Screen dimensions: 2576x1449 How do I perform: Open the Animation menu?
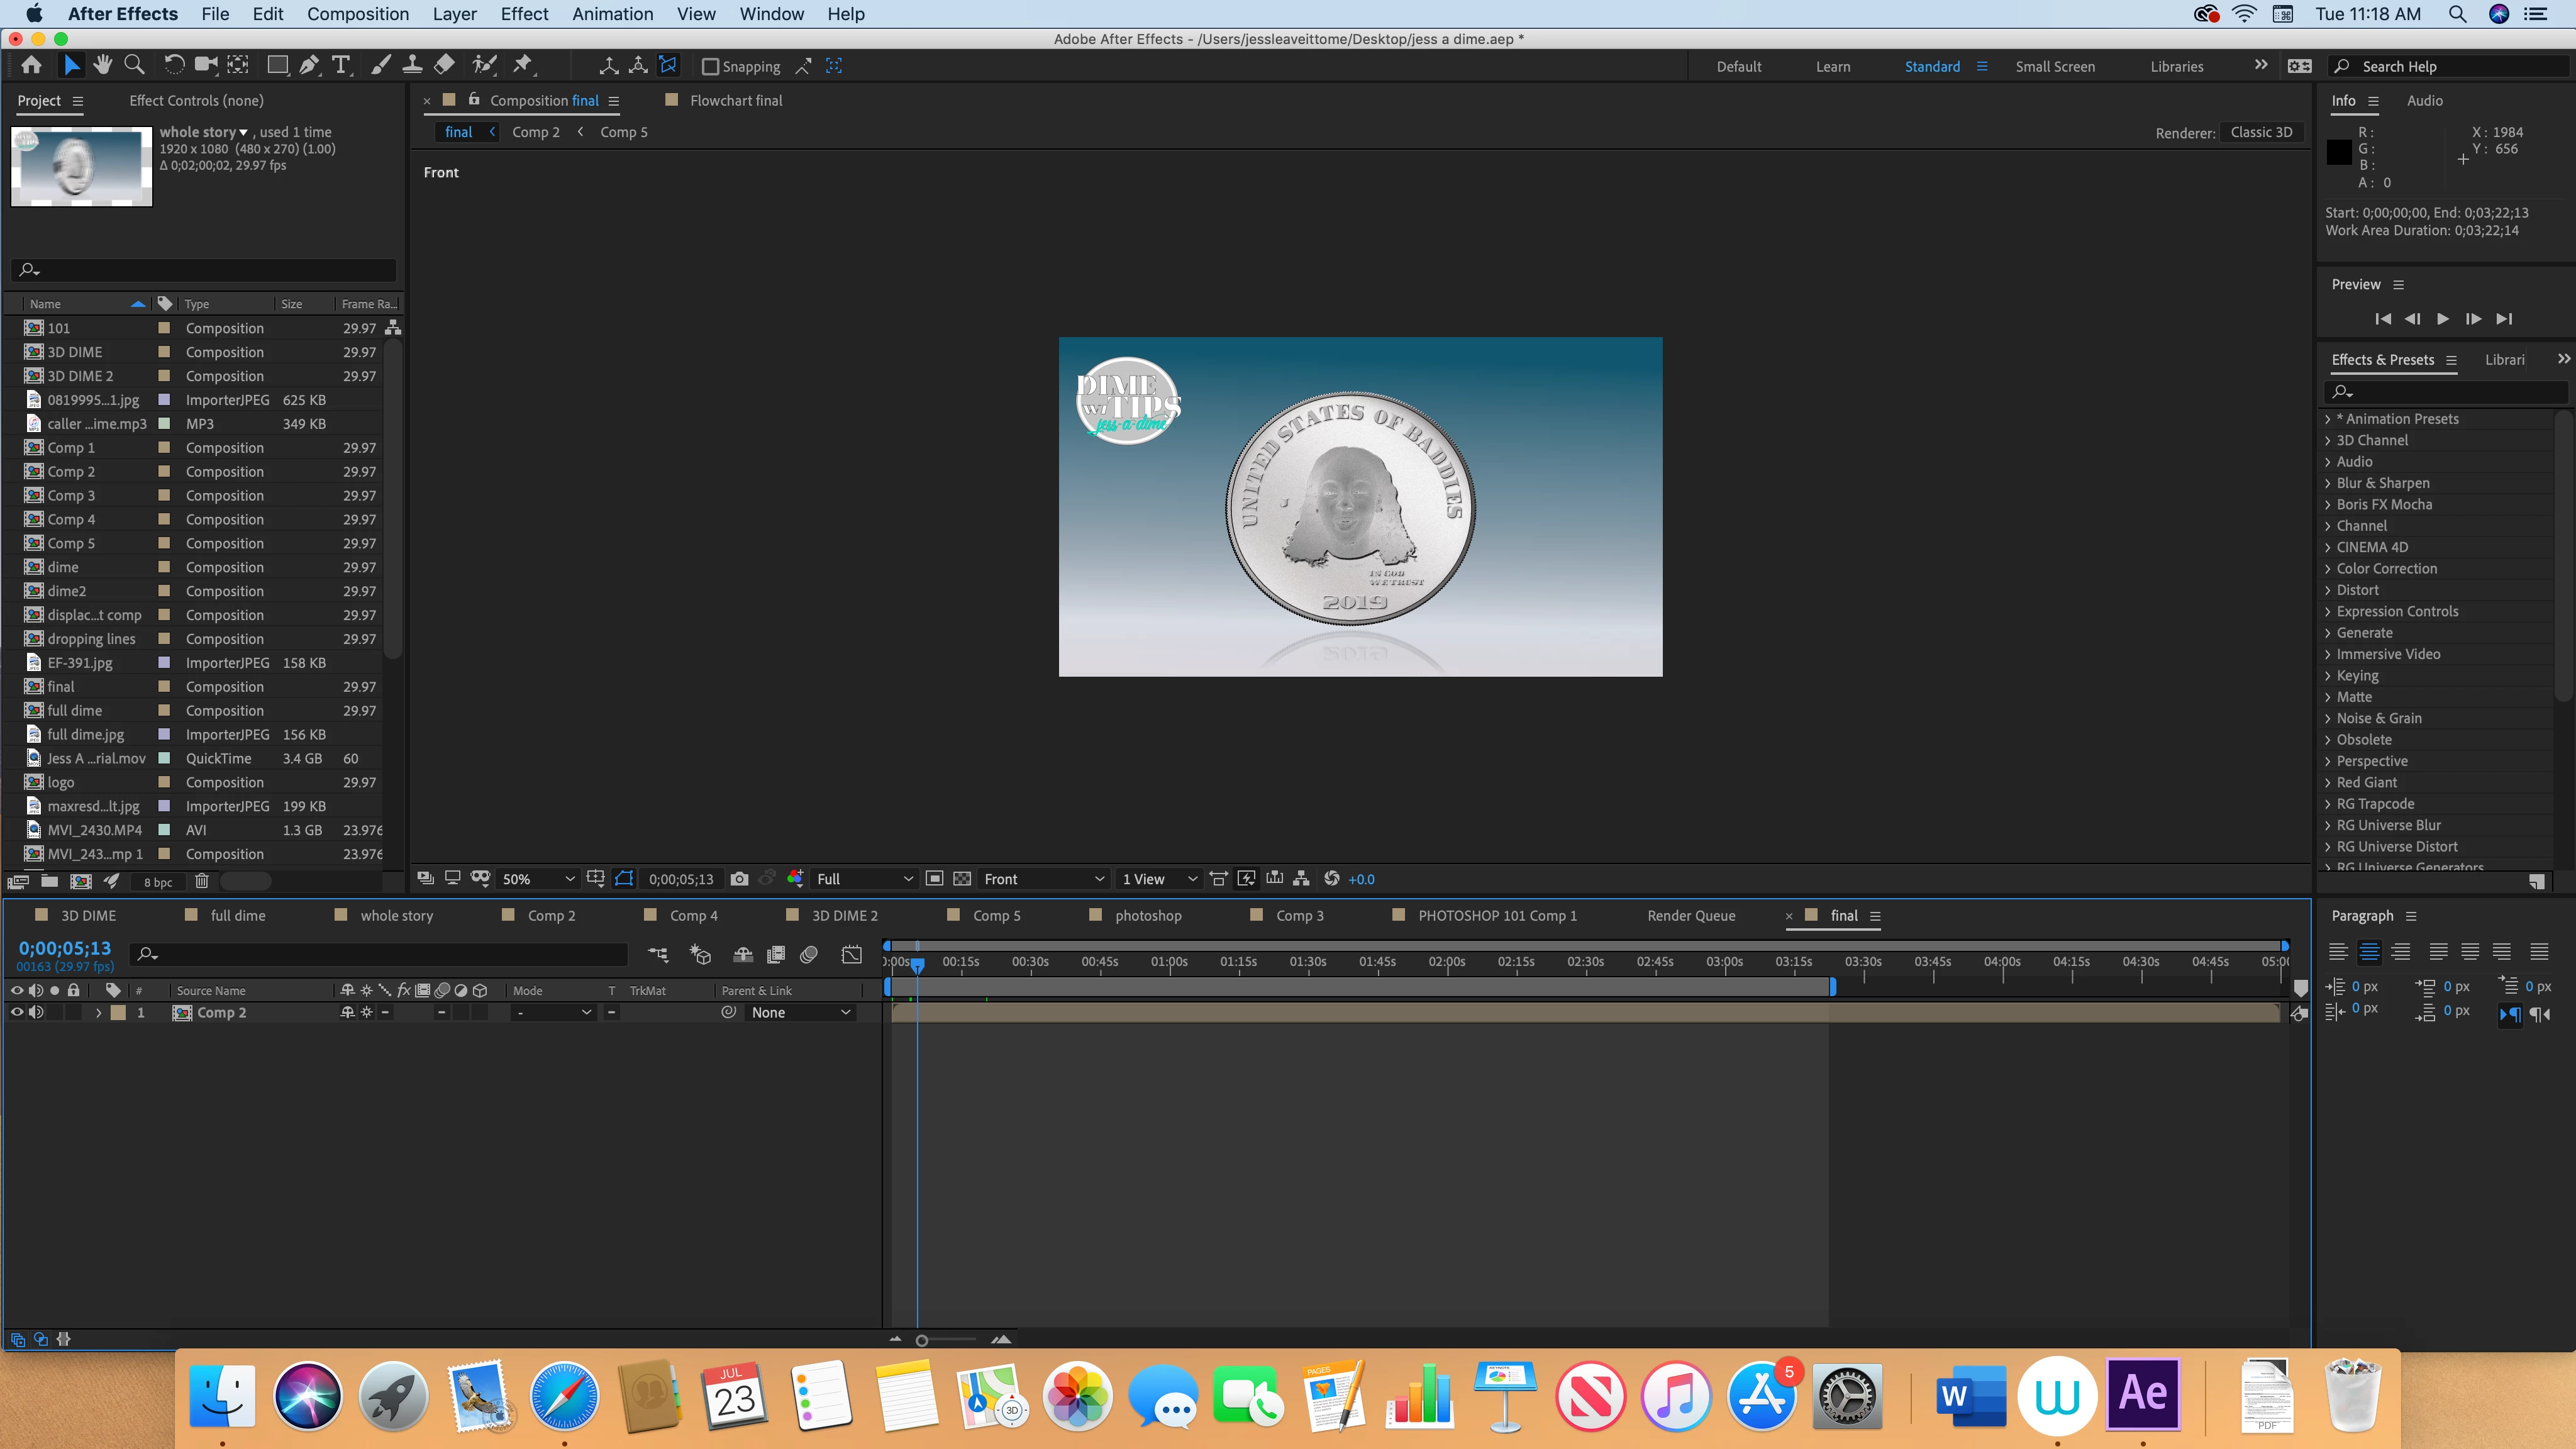tap(612, 14)
